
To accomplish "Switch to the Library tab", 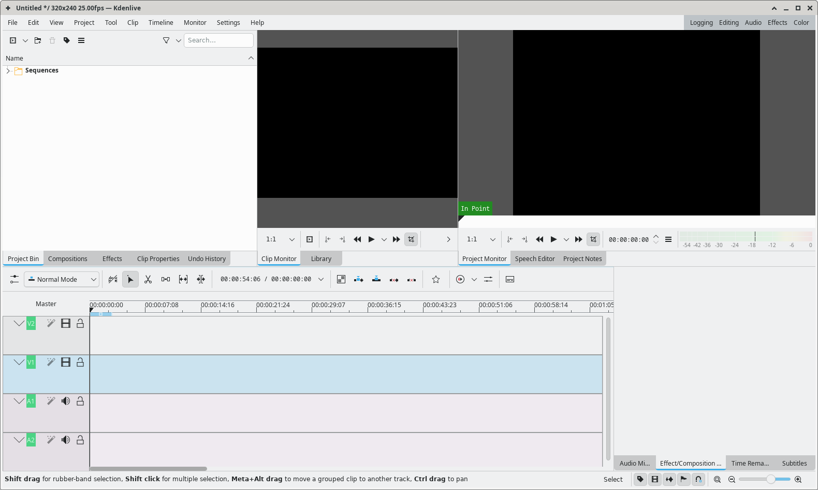I will [x=321, y=259].
